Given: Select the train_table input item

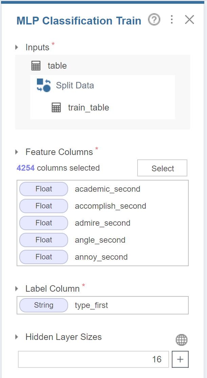Looking at the screenshot, I should [x=88, y=108].
